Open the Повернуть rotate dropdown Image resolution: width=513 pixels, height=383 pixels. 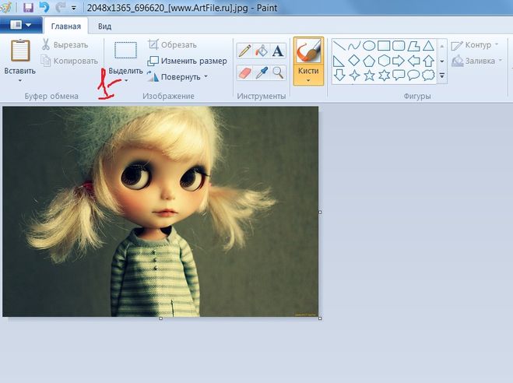(x=206, y=77)
